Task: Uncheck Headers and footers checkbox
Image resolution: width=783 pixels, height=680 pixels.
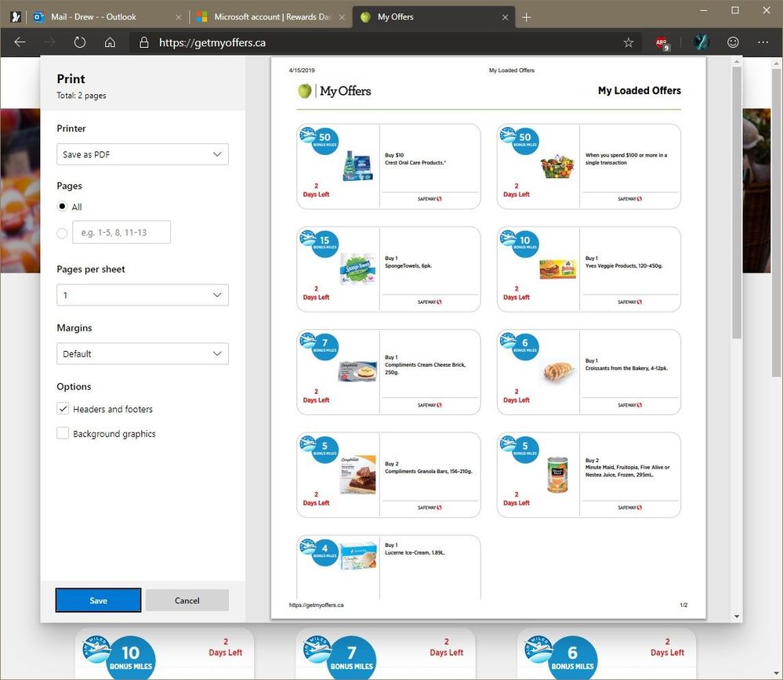Action: [x=63, y=409]
